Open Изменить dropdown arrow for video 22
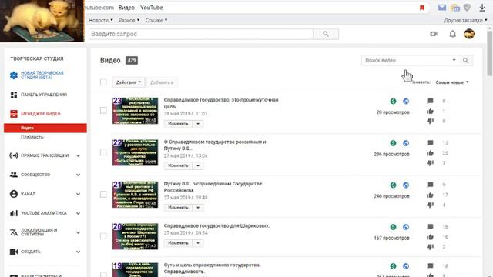The width and height of the screenshot is (493, 277). point(198,165)
